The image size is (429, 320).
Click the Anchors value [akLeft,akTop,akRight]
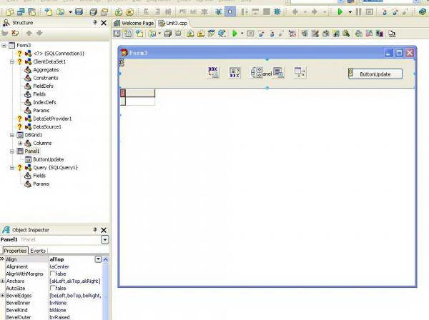click(75, 281)
